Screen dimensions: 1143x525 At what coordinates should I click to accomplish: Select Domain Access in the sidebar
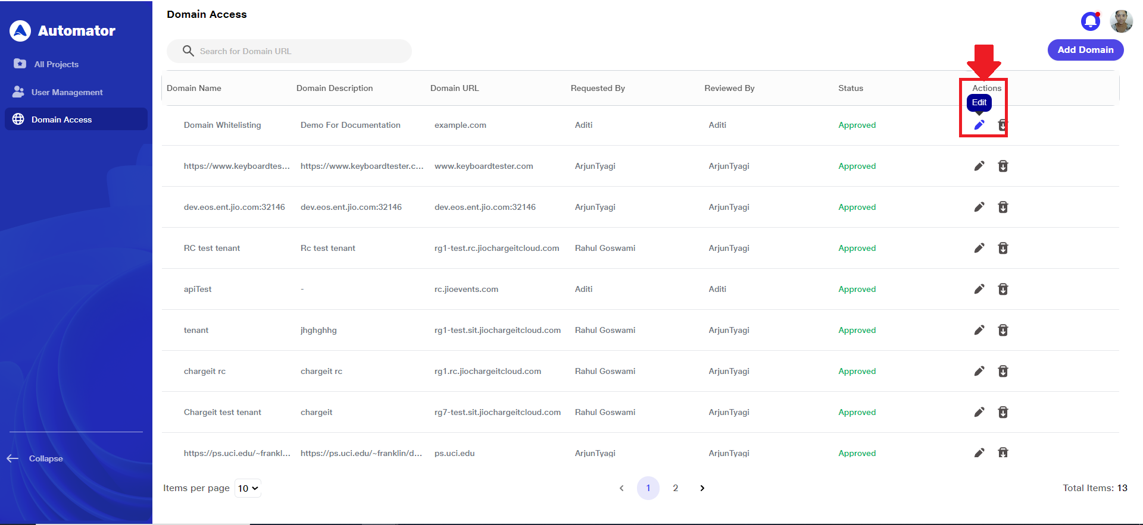pyautogui.click(x=61, y=120)
